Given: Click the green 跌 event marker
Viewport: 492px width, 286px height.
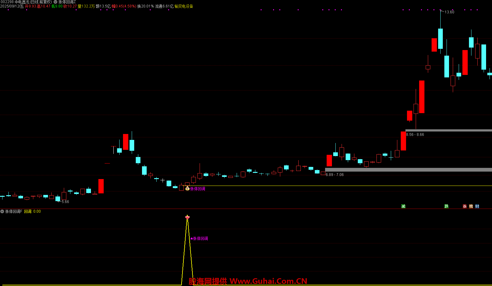Looking at the screenshot, I should tap(446, 206).
